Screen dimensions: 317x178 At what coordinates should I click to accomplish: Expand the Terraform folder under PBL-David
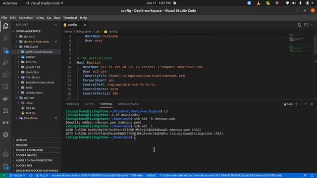(36, 77)
